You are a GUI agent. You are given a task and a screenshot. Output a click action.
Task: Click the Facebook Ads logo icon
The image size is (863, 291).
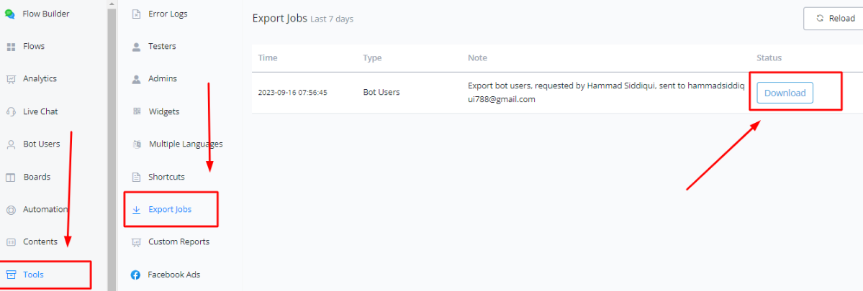(x=136, y=274)
